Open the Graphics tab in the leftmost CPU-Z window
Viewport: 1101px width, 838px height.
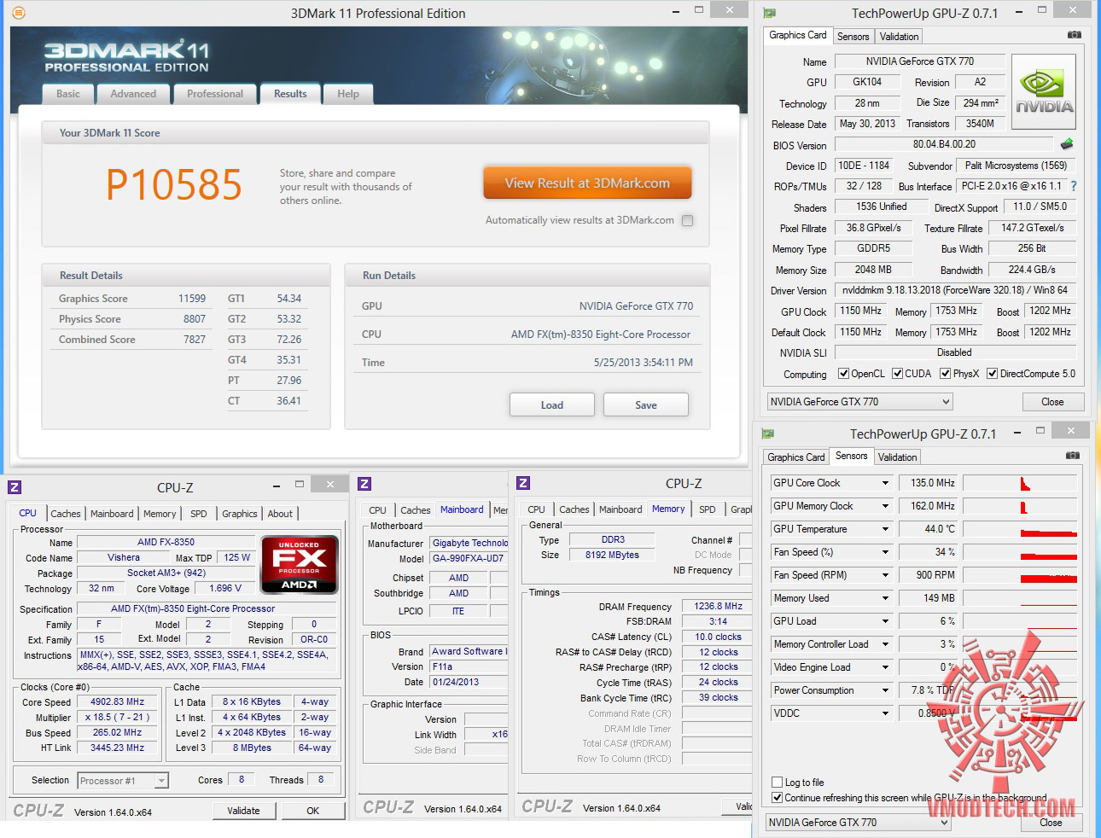(240, 514)
